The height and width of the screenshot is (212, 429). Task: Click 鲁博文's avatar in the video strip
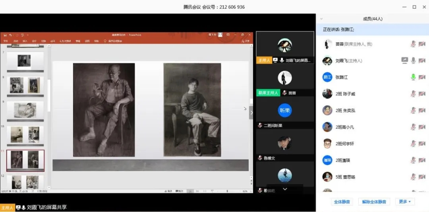click(285, 143)
